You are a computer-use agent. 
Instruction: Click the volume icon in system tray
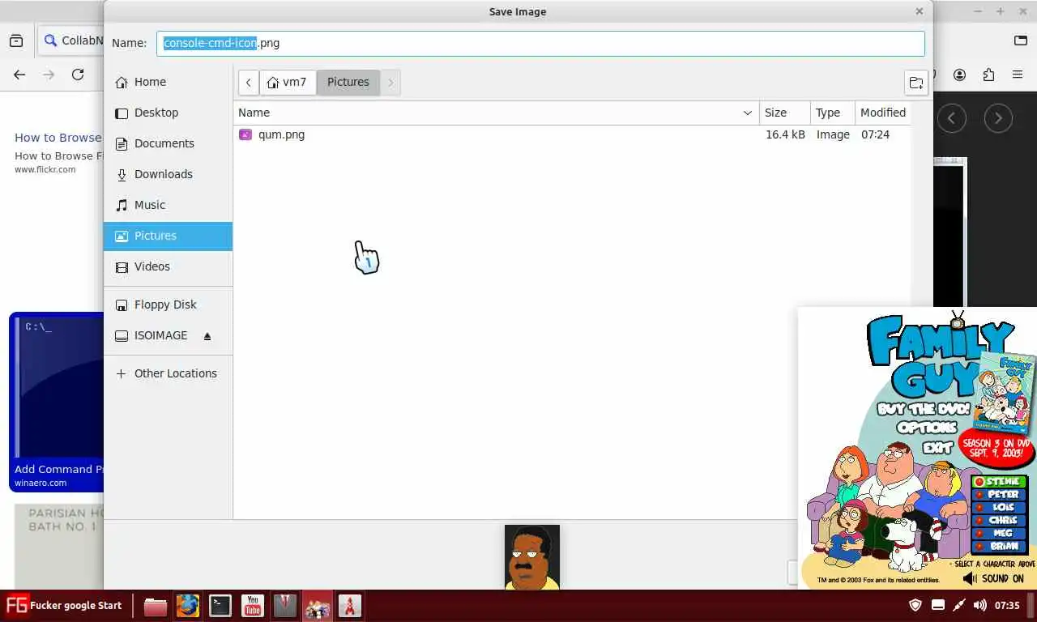tap(979, 605)
